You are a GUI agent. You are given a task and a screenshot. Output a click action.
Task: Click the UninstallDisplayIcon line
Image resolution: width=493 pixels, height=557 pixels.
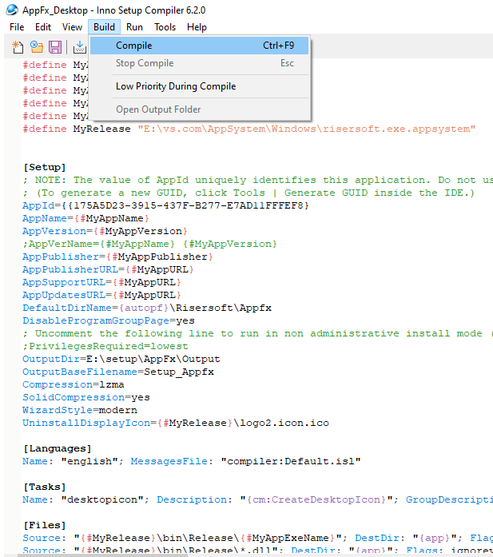[176, 423]
